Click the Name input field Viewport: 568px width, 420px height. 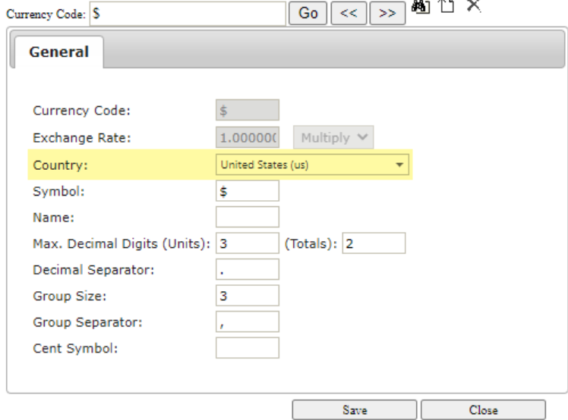click(248, 217)
